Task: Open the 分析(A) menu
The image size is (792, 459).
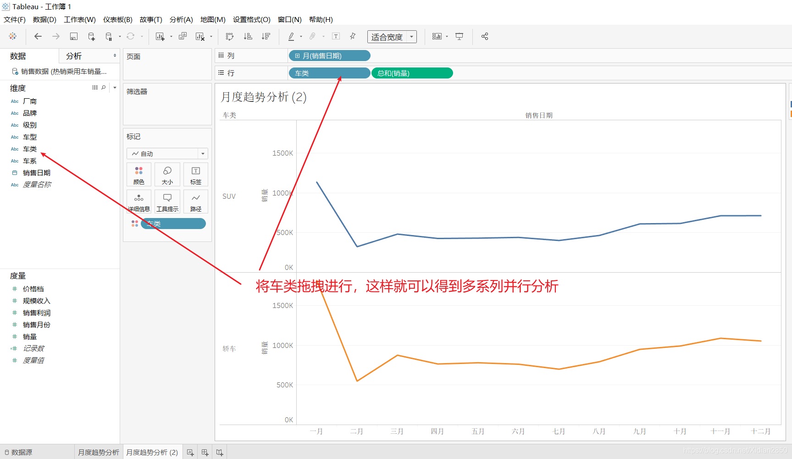Action: pyautogui.click(x=181, y=20)
